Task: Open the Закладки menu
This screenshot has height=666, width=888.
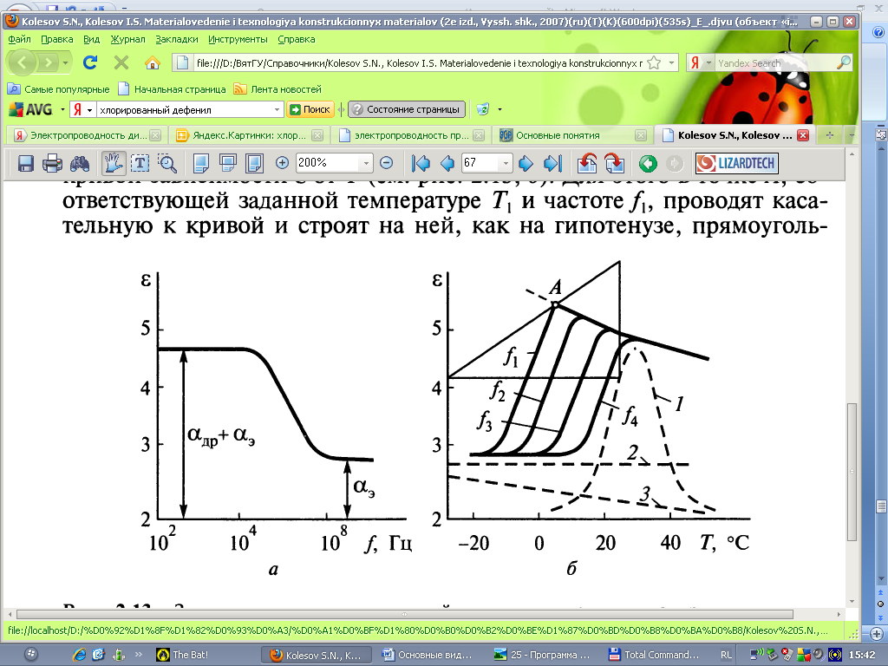Action: pyautogui.click(x=177, y=39)
